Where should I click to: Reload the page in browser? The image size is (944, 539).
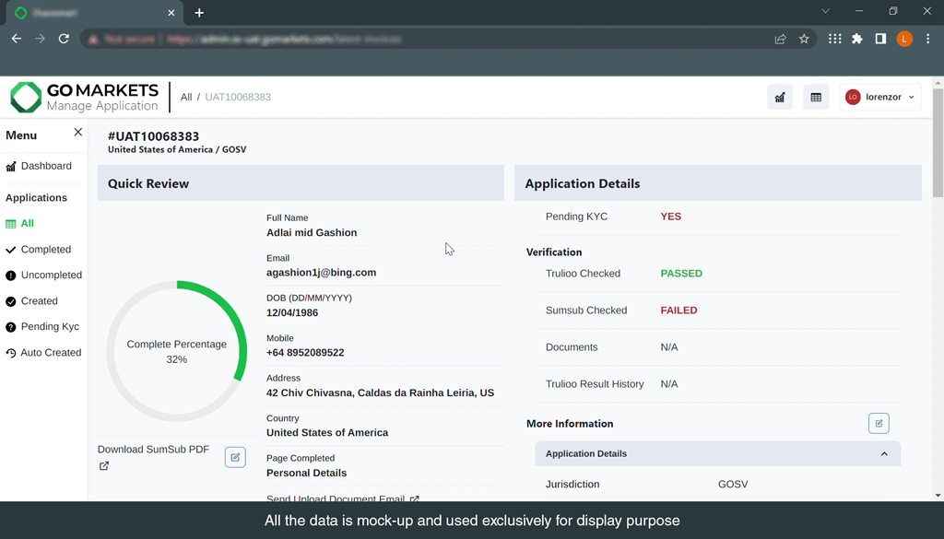pos(64,39)
